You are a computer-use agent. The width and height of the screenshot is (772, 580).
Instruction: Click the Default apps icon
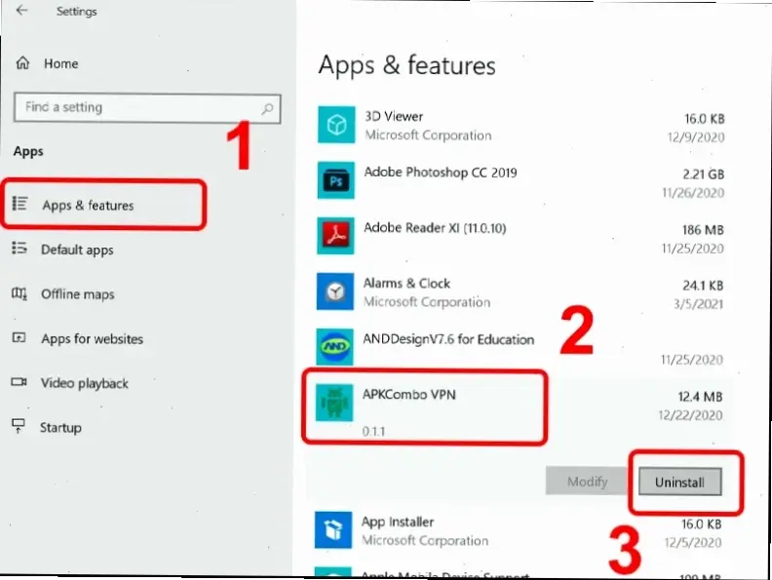click(x=19, y=248)
